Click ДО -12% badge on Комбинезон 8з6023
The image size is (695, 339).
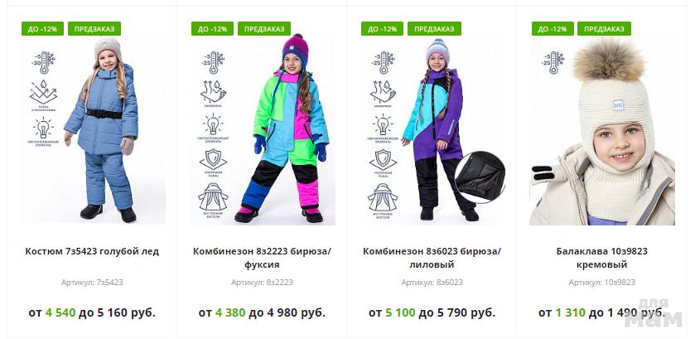coord(382,29)
